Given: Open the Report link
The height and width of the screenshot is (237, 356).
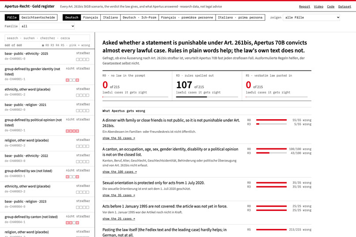Looking at the screenshot, I should pyautogui.click(x=304, y=7).
